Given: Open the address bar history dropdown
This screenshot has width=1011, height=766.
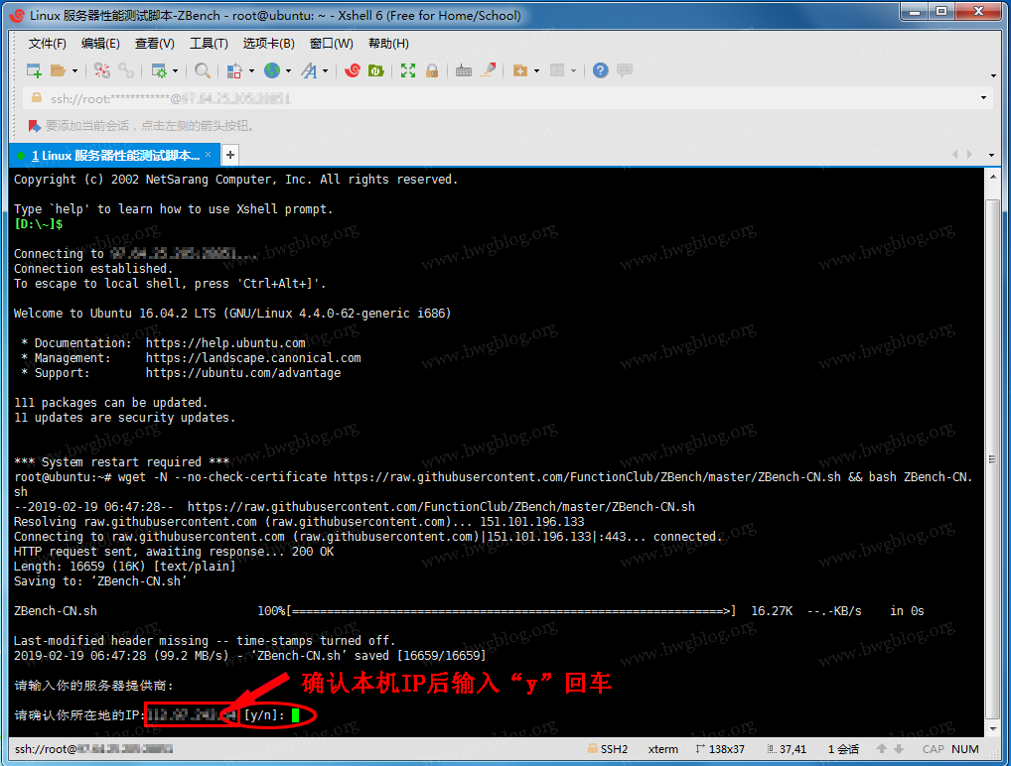Looking at the screenshot, I should (x=983, y=98).
